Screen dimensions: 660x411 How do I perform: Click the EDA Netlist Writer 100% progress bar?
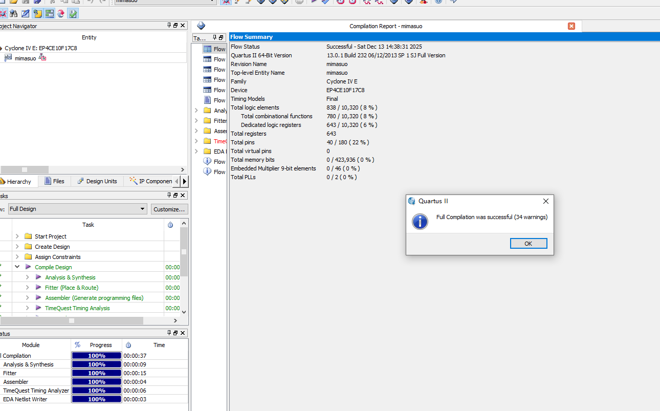point(97,399)
